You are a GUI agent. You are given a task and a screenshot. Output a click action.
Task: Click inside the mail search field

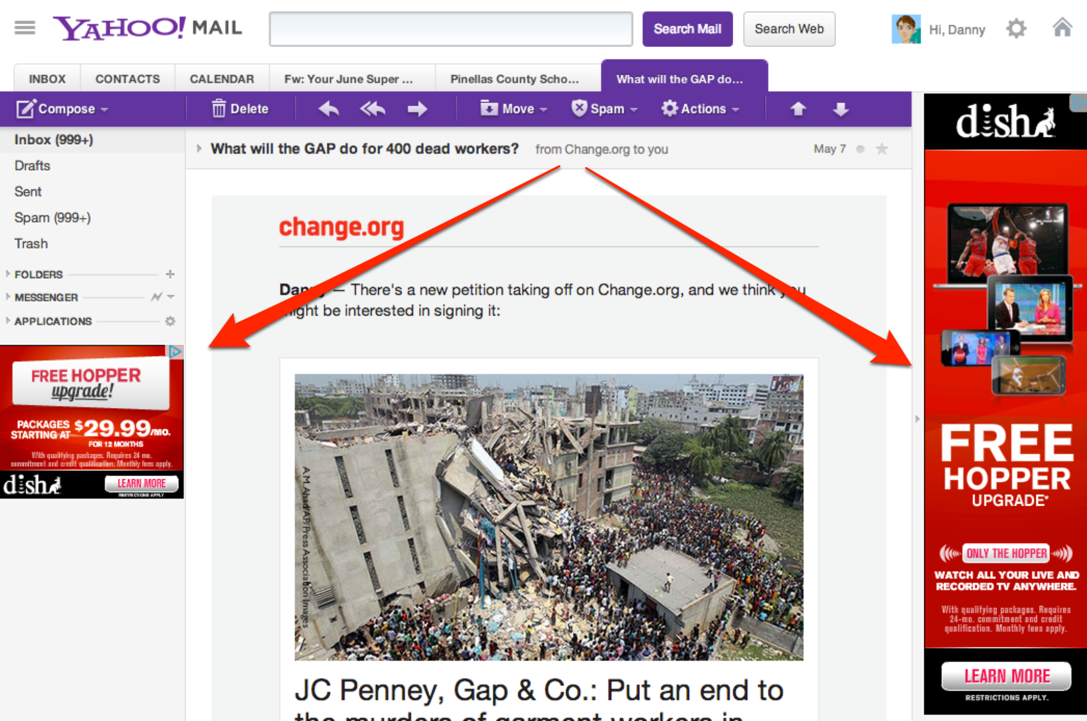451,29
